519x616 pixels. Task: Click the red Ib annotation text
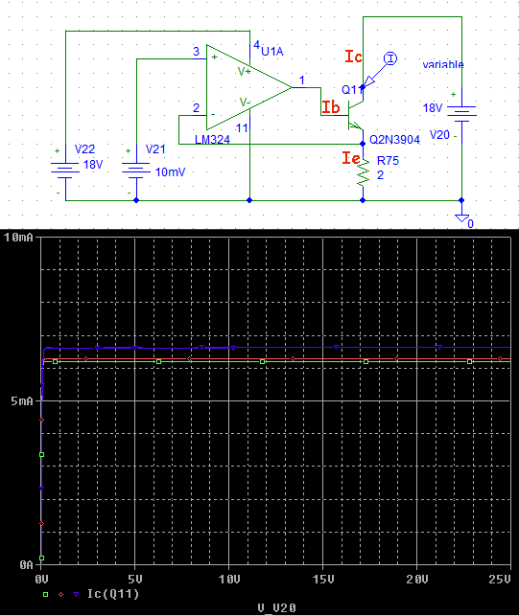(x=331, y=107)
